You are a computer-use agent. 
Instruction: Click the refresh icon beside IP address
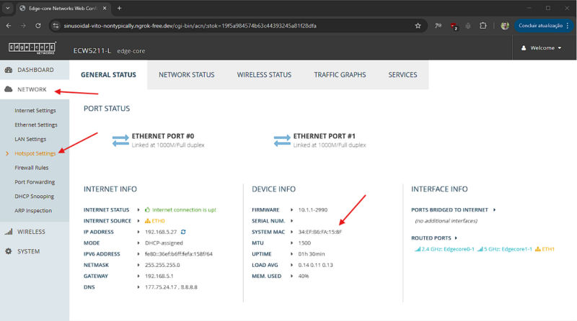(183, 231)
